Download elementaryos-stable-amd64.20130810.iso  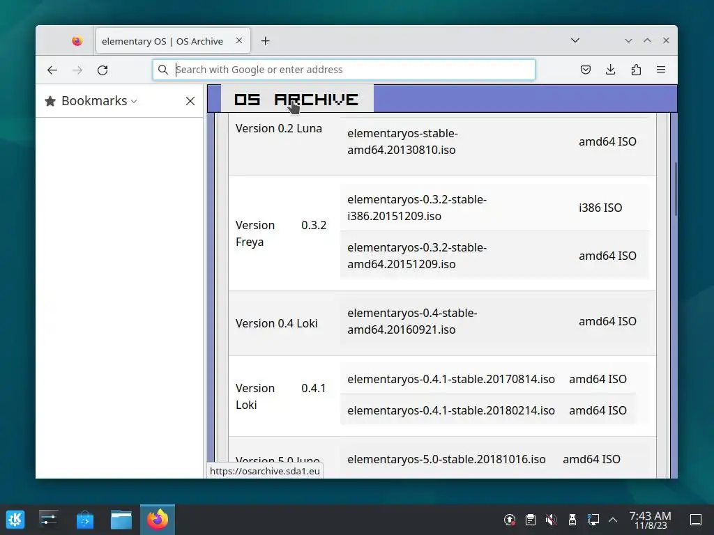[402, 141]
